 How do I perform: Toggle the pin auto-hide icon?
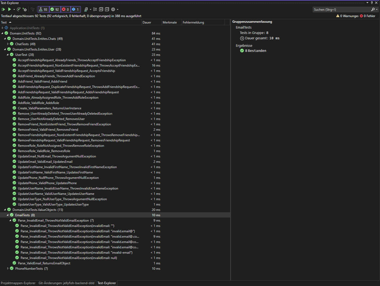click(372, 3)
